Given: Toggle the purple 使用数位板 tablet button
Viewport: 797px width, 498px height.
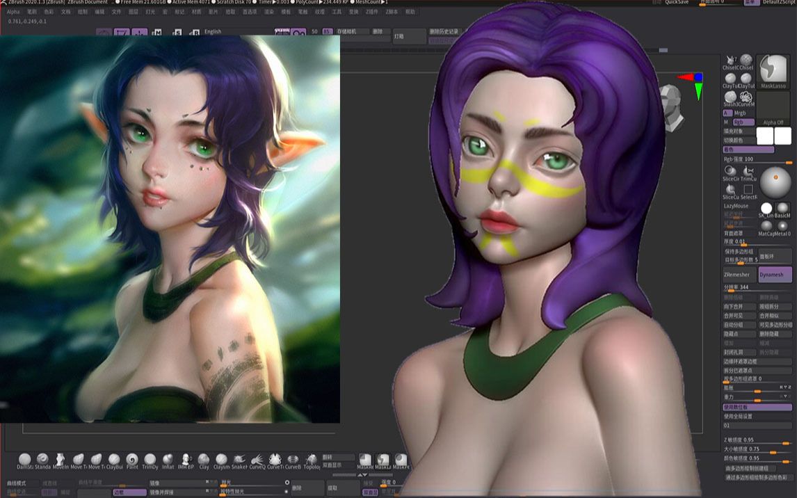Looking at the screenshot, I should 757,407.
